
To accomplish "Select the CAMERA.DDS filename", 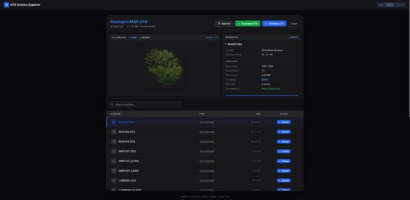I will pos(127,181).
